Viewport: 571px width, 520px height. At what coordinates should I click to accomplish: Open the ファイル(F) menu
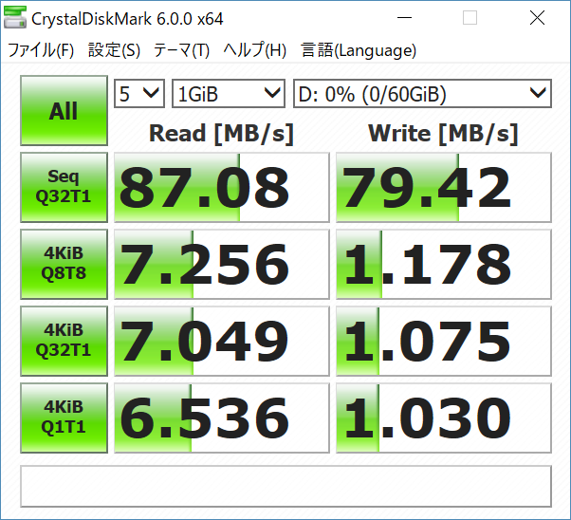[x=41, y=51]
